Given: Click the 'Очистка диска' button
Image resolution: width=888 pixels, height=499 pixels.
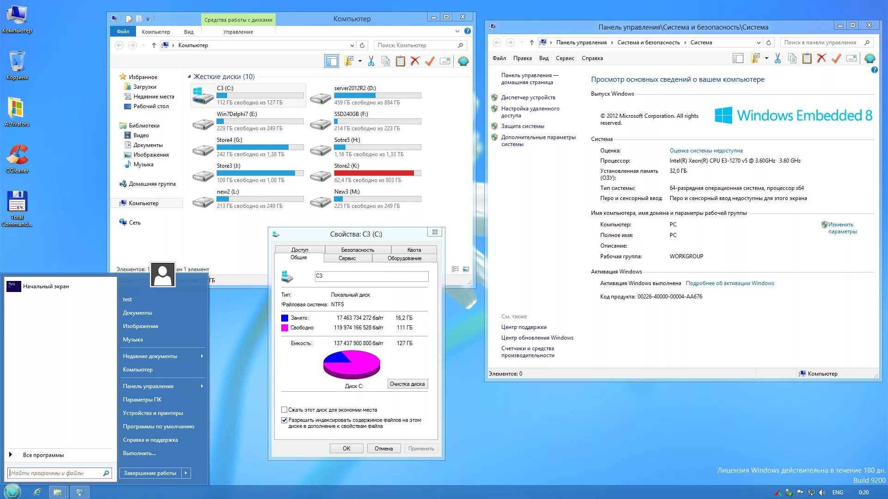Looking at the screenshot, I should tap(407, 384).
